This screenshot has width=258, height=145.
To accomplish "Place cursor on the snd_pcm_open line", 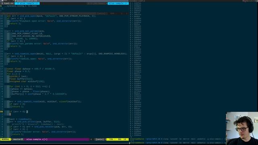I will pos(51,16).
